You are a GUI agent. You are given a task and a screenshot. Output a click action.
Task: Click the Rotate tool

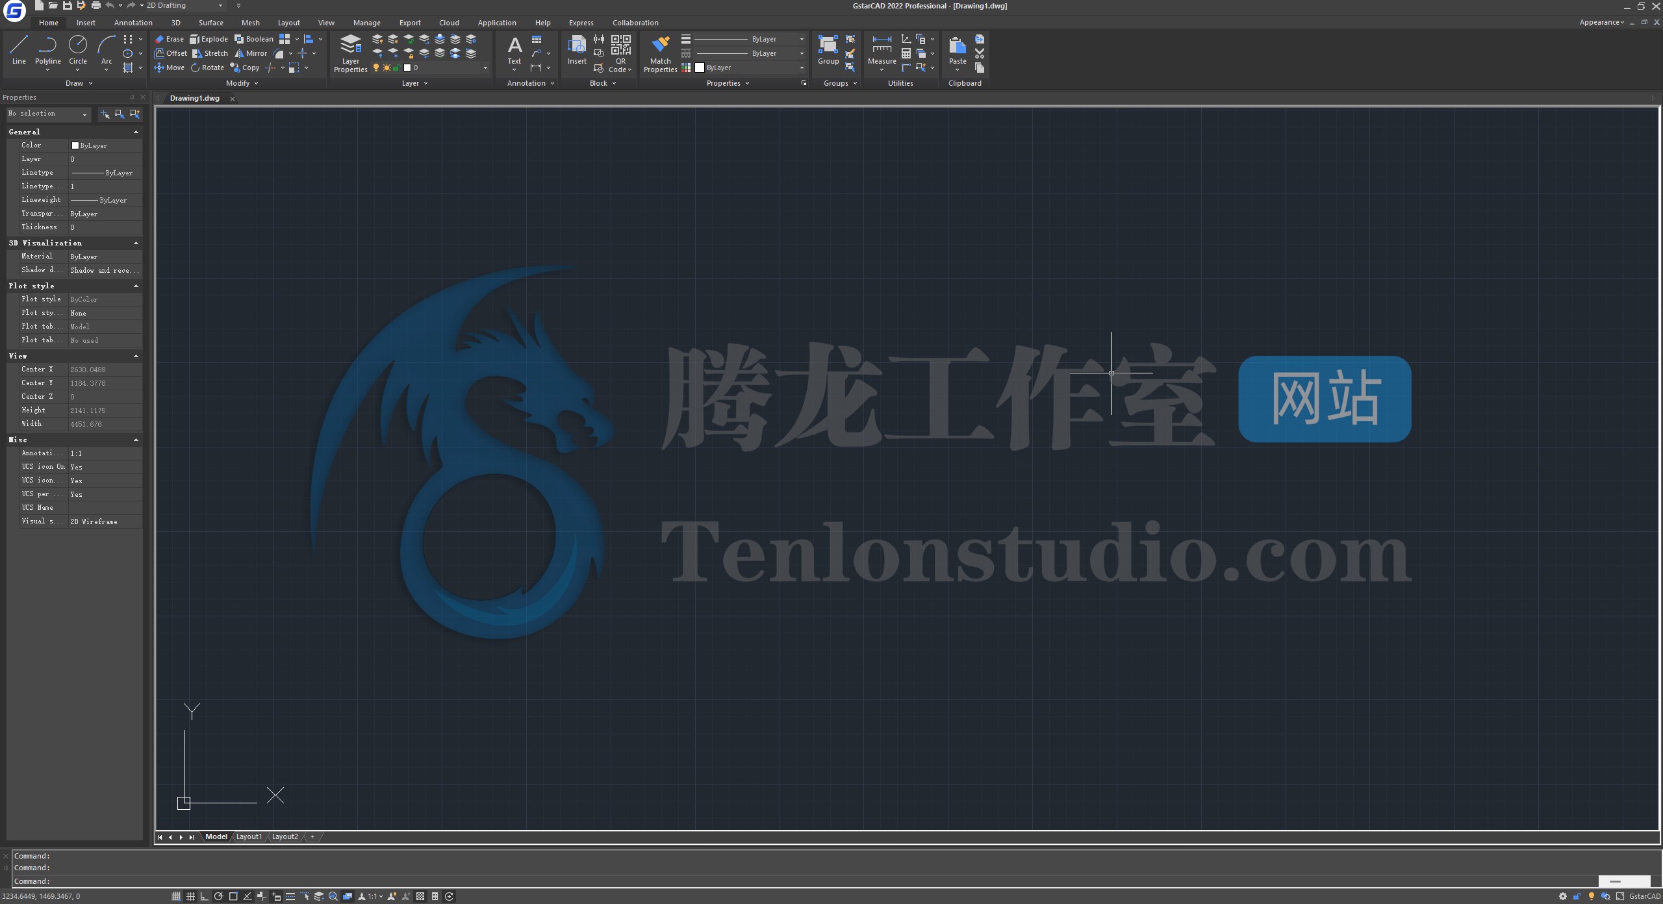207,68
